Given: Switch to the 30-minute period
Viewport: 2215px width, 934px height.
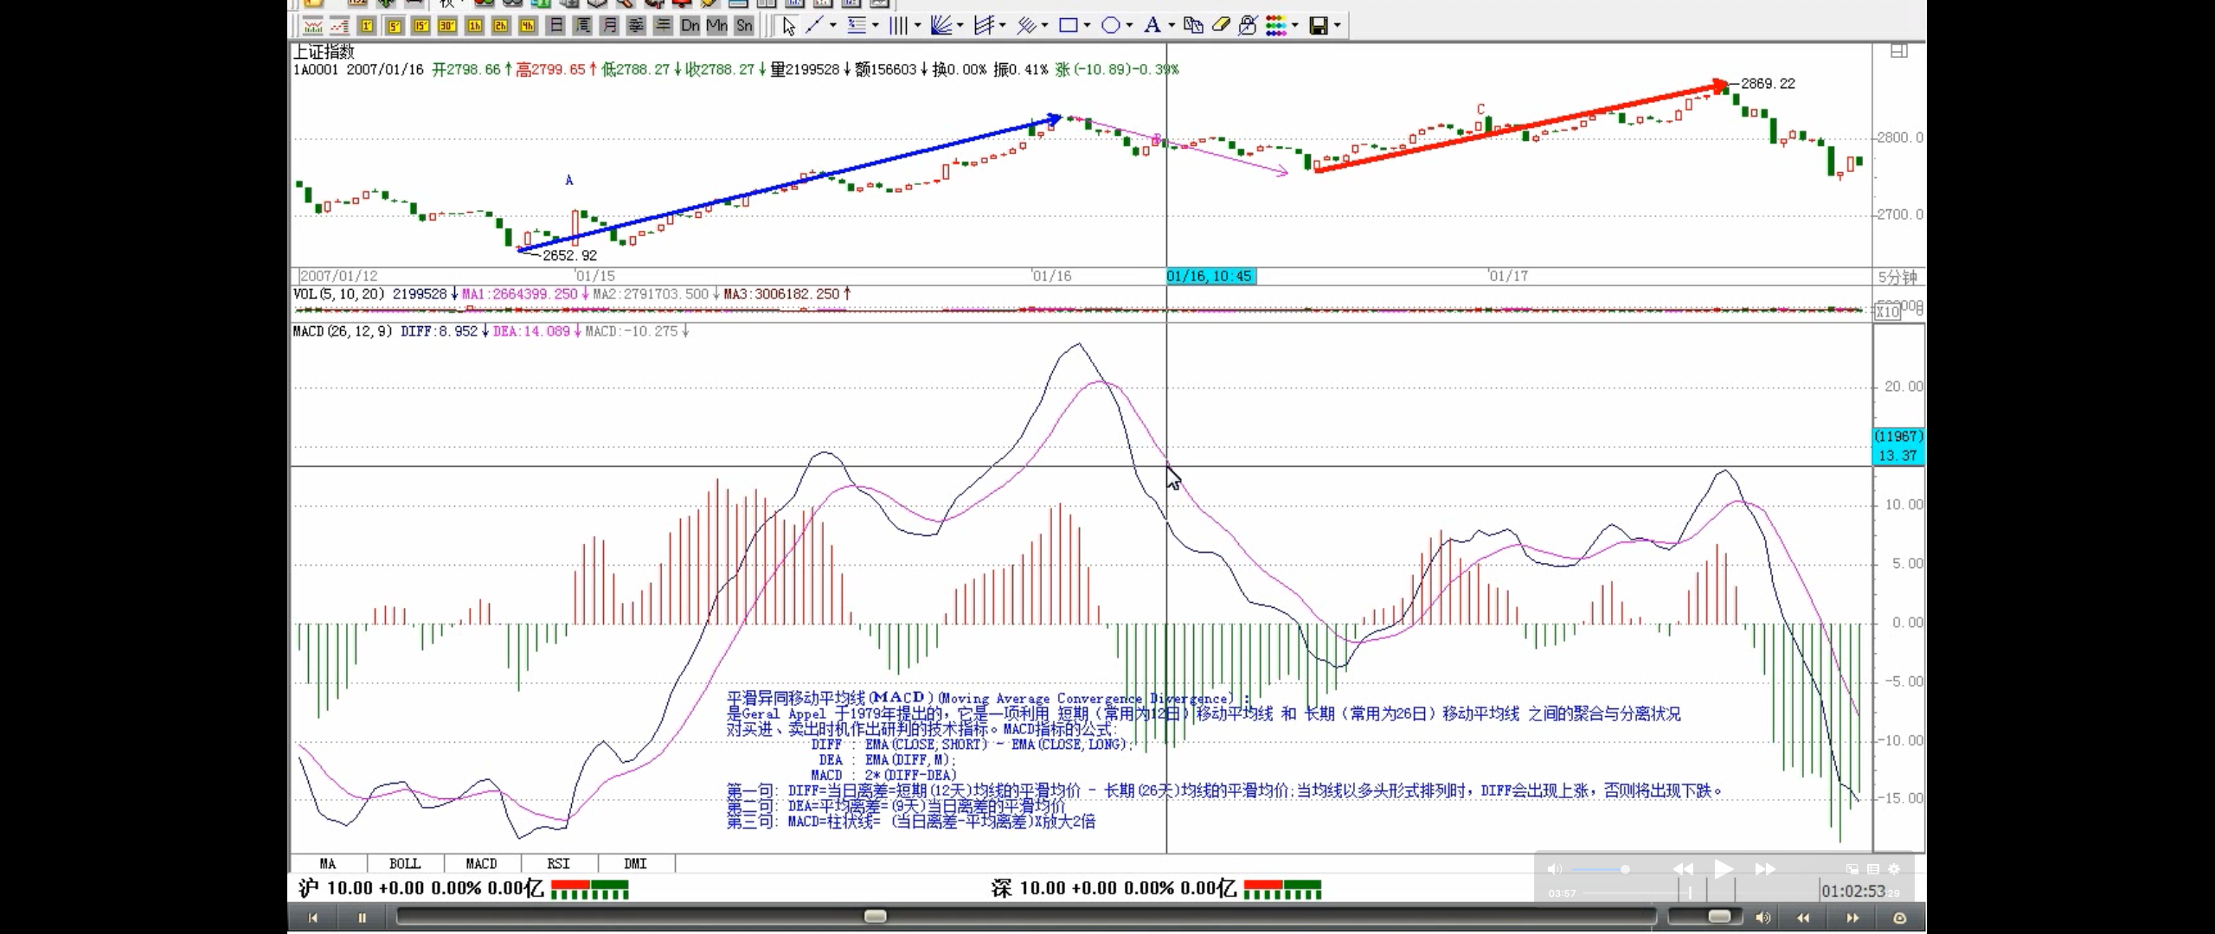Looking at the screenshot, I should pos(447,26).
